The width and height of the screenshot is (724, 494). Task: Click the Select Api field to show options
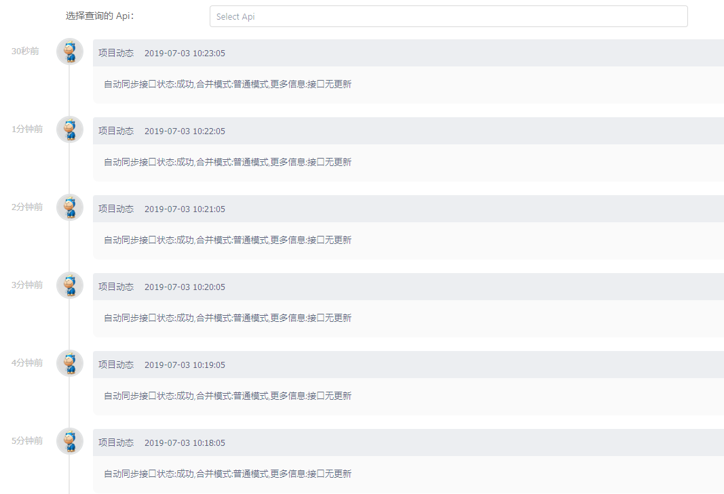448,16
